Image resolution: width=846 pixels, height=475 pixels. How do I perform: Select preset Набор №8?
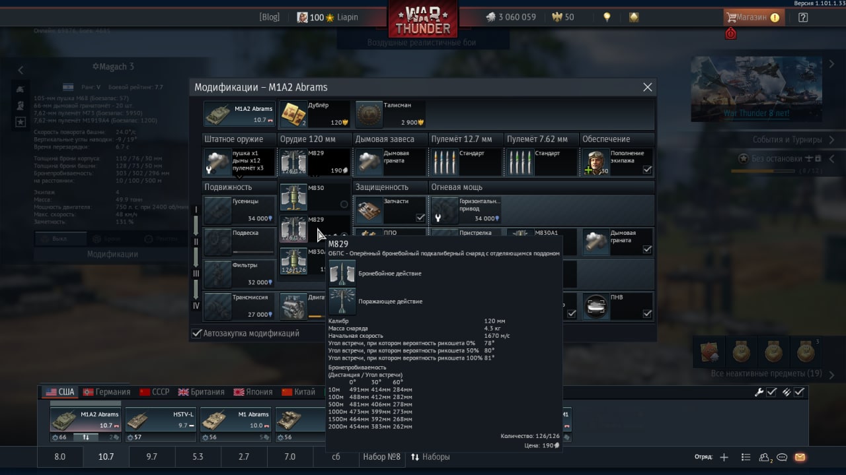point(381,457)
